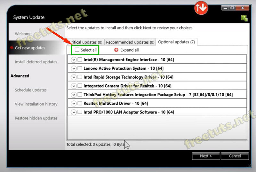Click the Next > button

206,156
